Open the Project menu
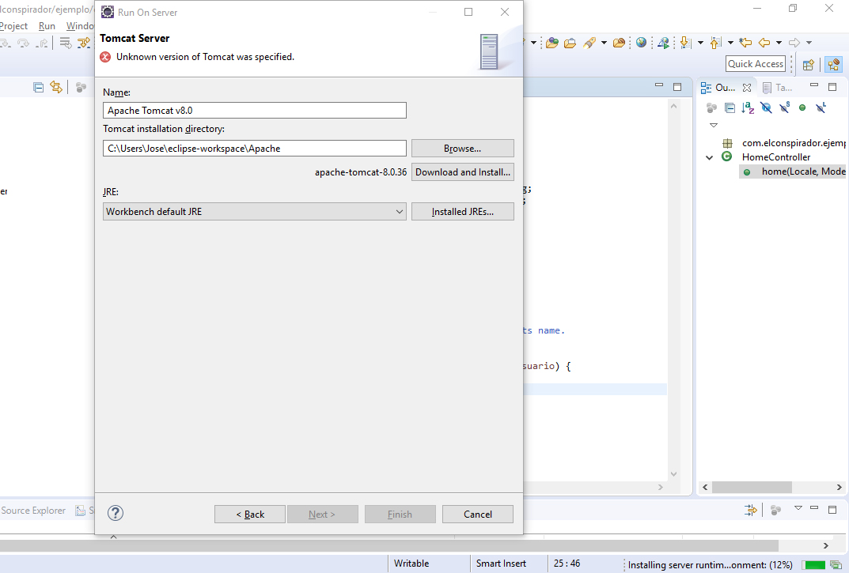Viewport: 849px width, 573px height. pyautogui.click(x=13, y=26)
